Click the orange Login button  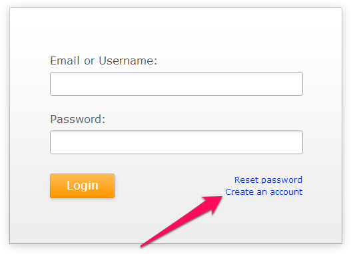82,186
